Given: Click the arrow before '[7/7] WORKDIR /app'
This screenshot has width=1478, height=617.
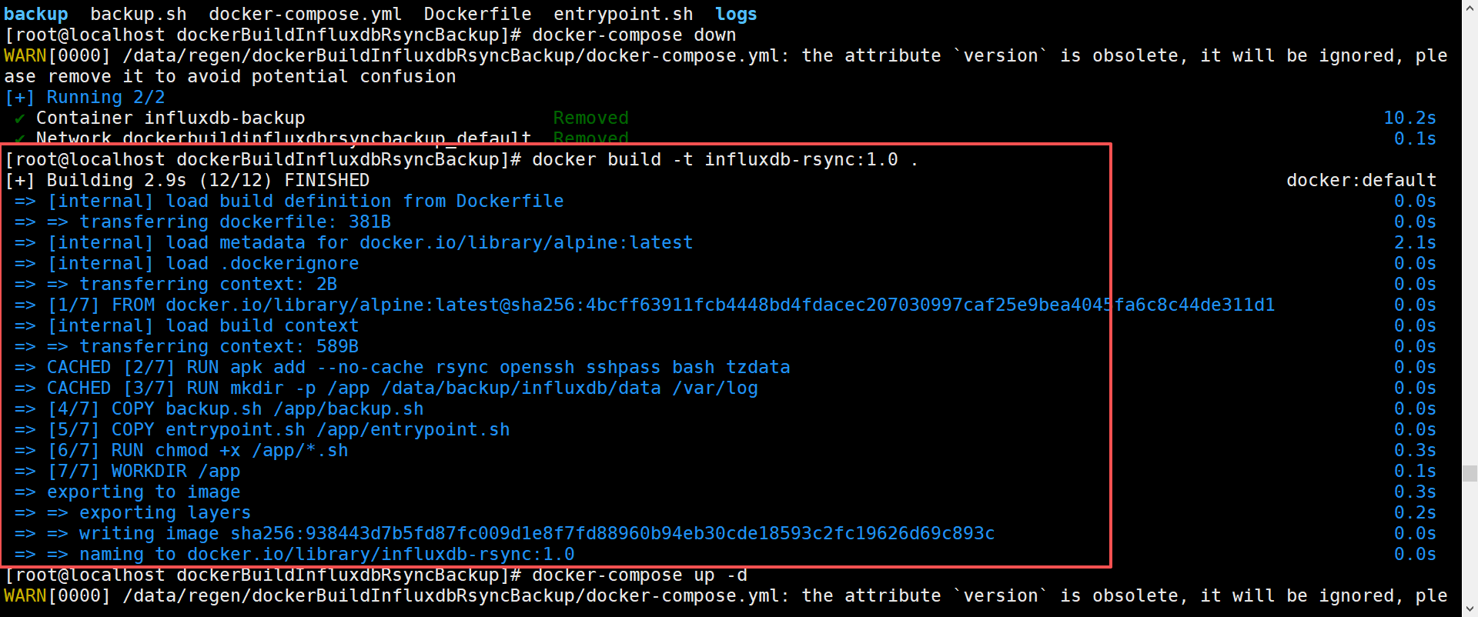Looking at the screenshot, I should click(x=25, y=472).
